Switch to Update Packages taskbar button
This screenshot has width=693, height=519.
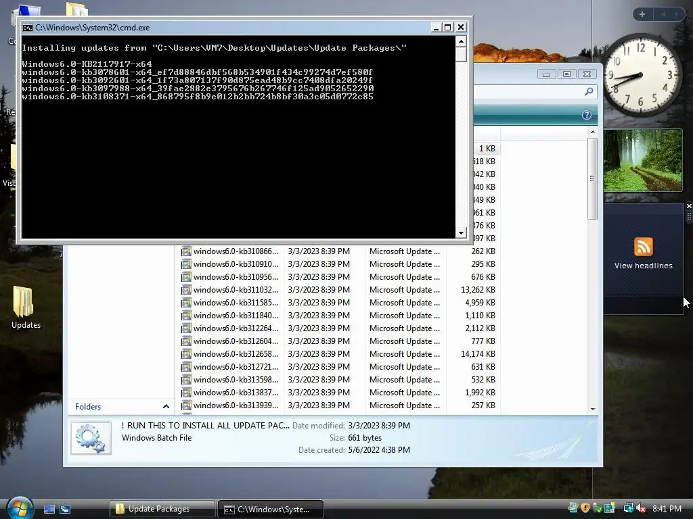pos(162,509)
